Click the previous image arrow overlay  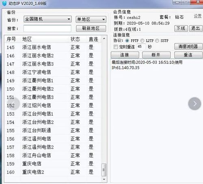13,104
